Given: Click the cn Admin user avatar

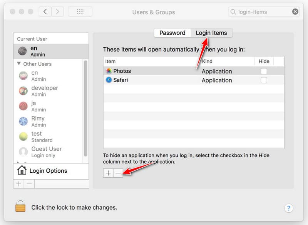Looking at the screenshot, I should [23, 76].
